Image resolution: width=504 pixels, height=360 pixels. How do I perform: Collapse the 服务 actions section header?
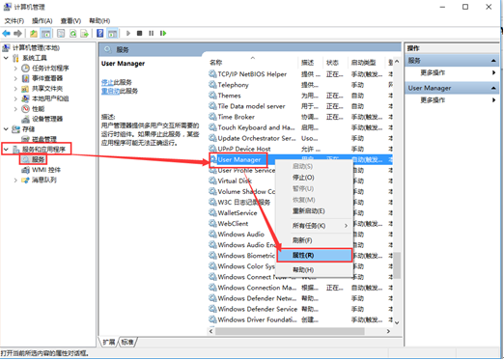click(493, 61)
